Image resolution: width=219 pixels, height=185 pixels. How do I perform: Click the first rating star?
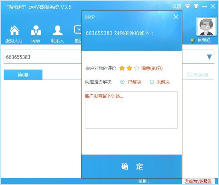coord(122,68)
